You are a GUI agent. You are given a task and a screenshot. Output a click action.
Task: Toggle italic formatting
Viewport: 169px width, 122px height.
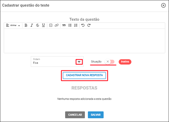(32, 25)
